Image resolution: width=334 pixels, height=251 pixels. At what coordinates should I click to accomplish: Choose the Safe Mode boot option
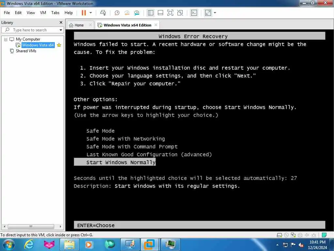coord(100,131)
